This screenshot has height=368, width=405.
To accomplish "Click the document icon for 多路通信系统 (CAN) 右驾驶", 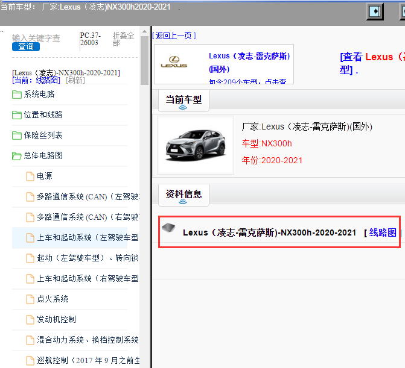I will [x=30, y=217].
